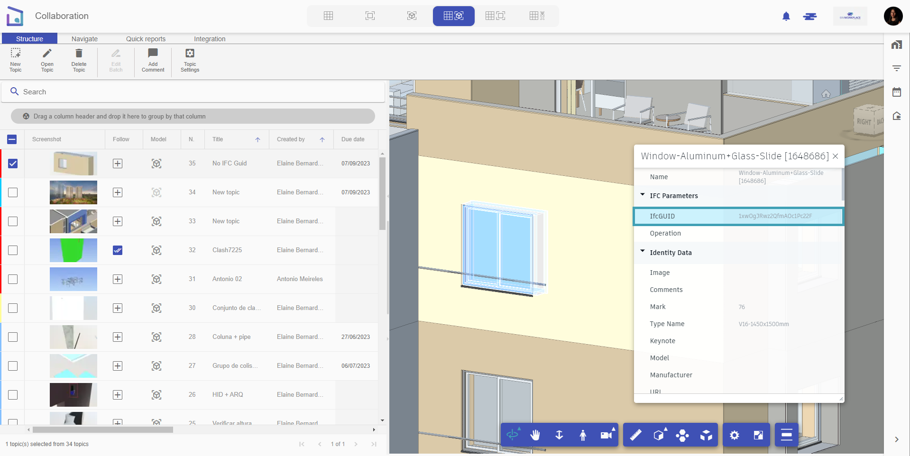Select the Walk person tool
910x456 pixels.
click(583, 435)
